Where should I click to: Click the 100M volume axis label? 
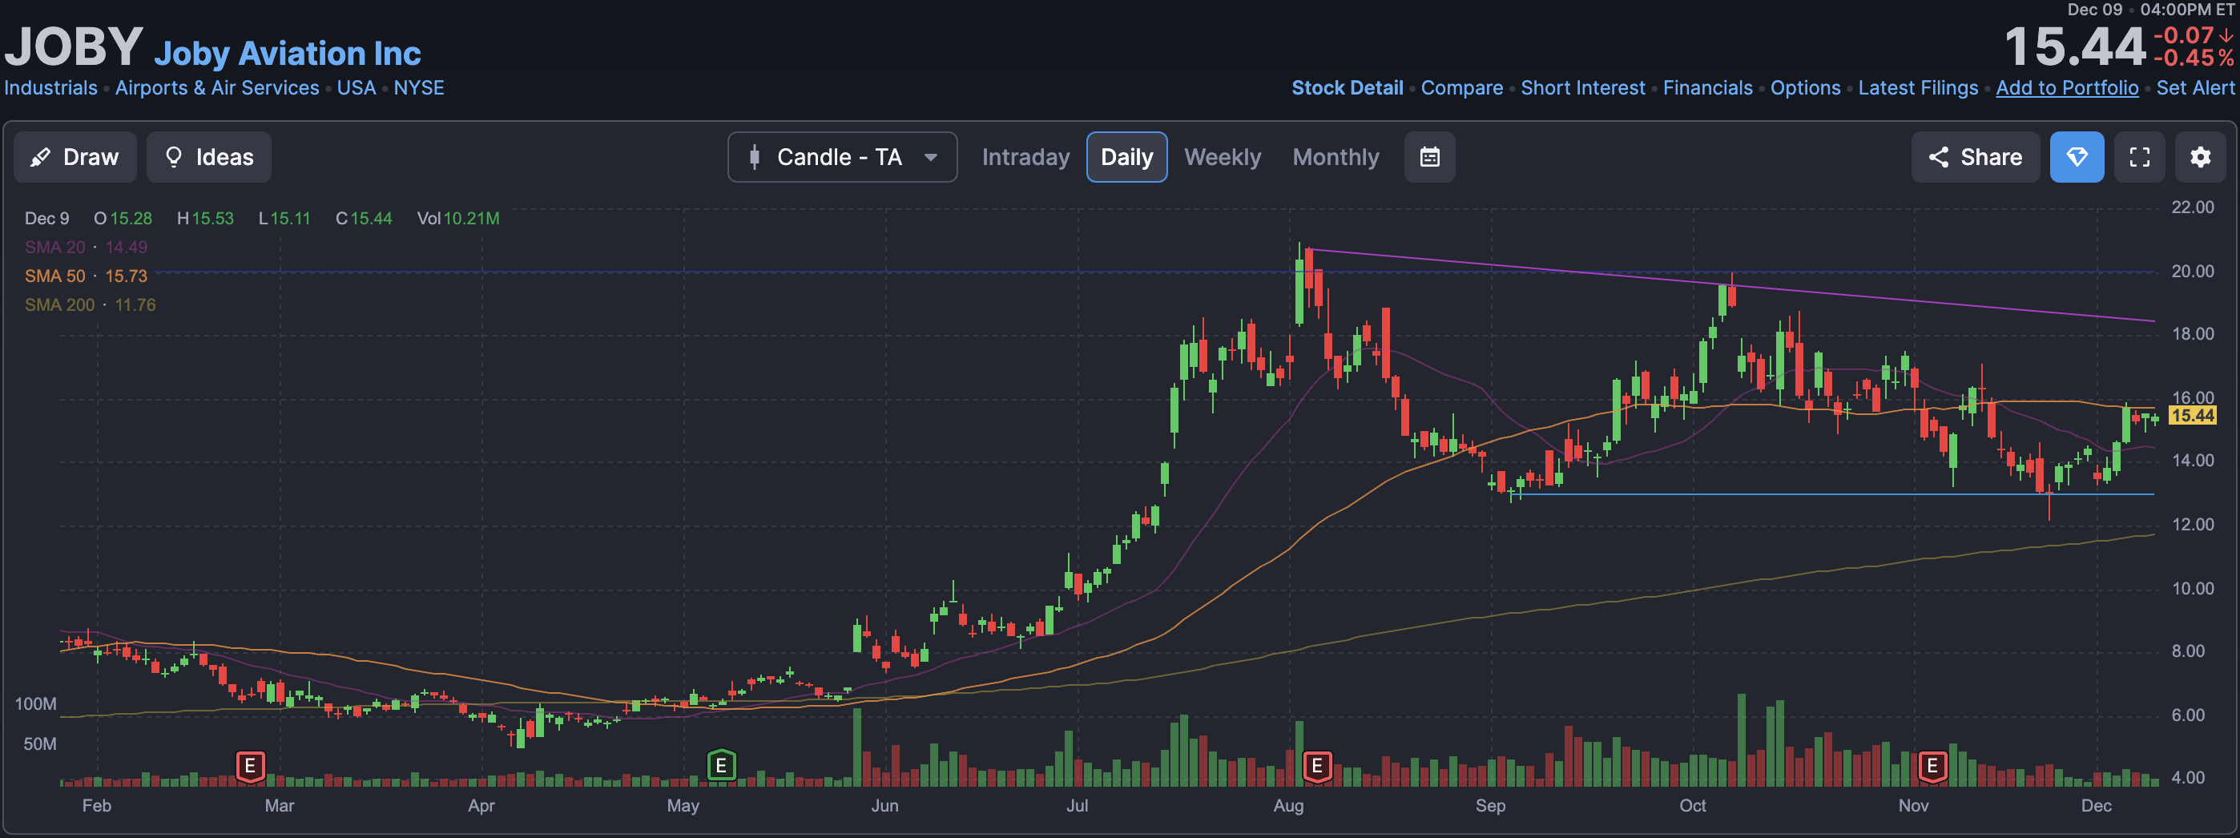coord(36,704)
